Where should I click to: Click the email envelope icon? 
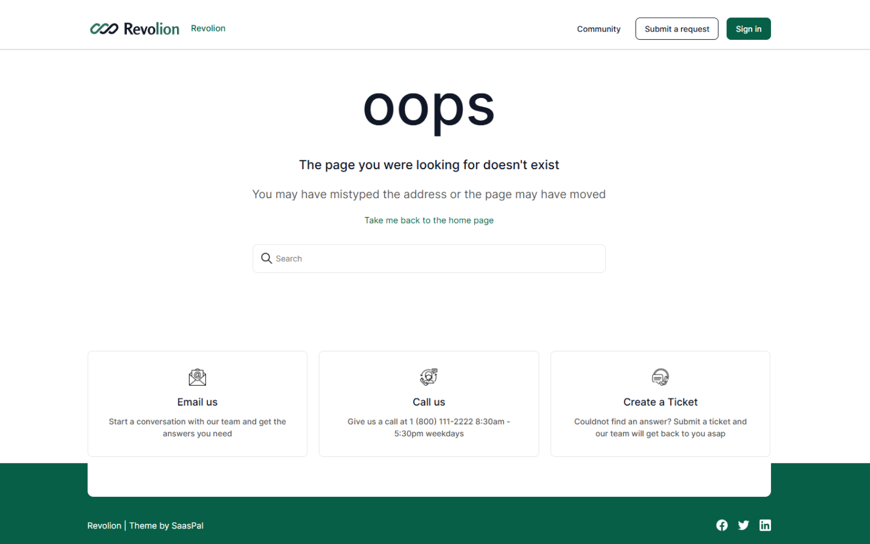point(198,377)
